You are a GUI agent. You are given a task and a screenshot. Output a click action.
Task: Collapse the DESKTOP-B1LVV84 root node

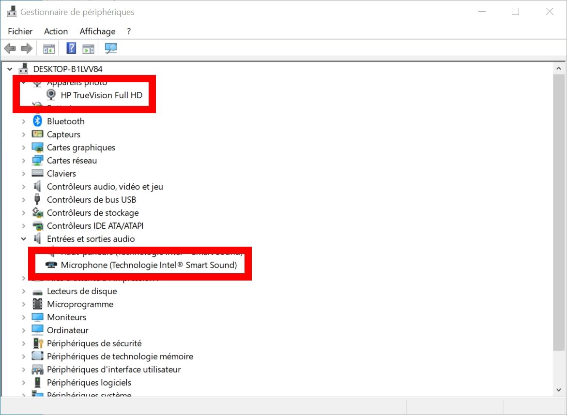pyautogui.click(x=10, y=69)
